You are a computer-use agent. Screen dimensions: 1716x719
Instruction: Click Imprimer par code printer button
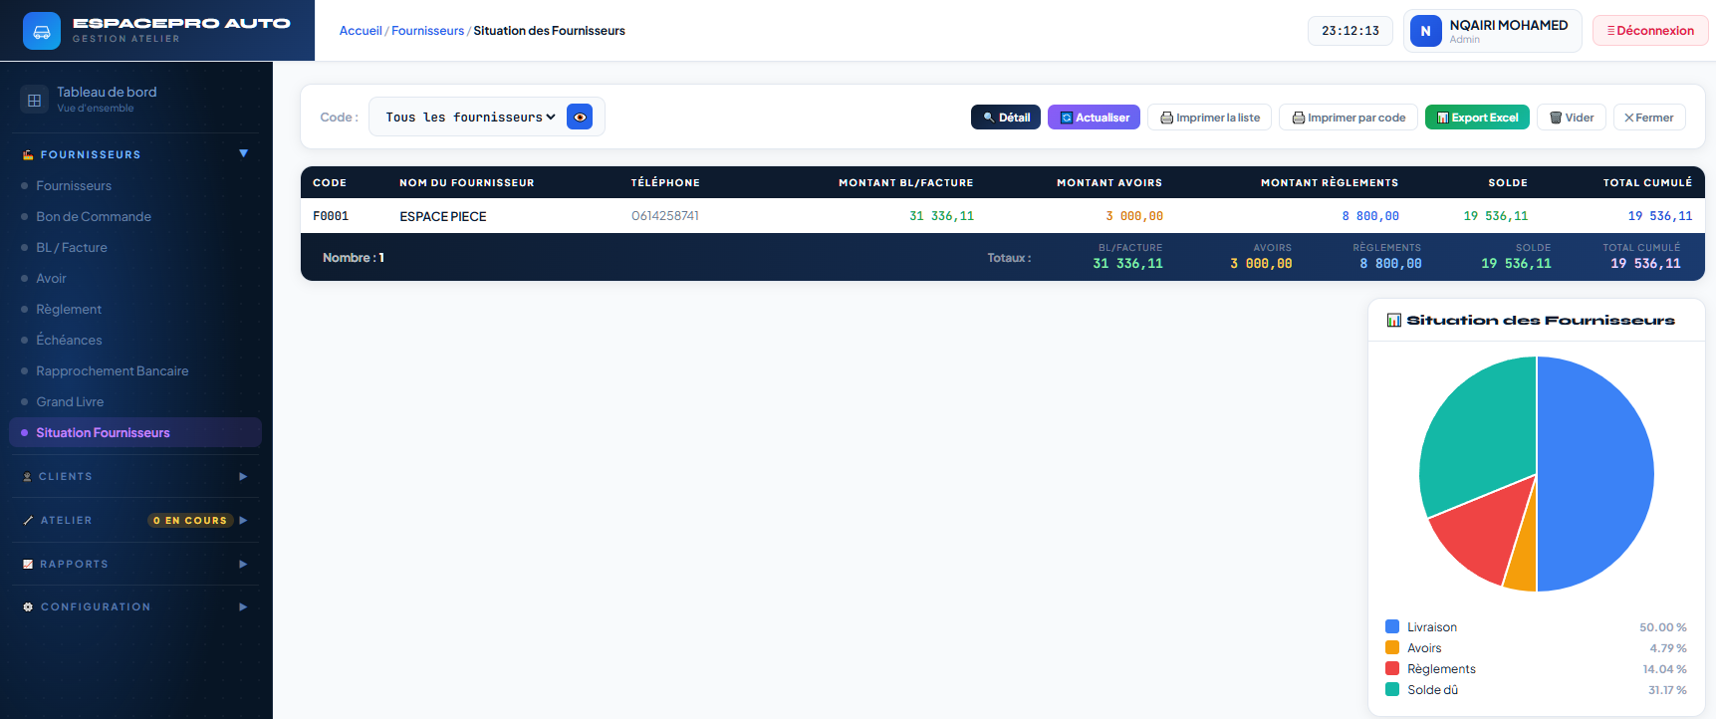[1348, 118]
